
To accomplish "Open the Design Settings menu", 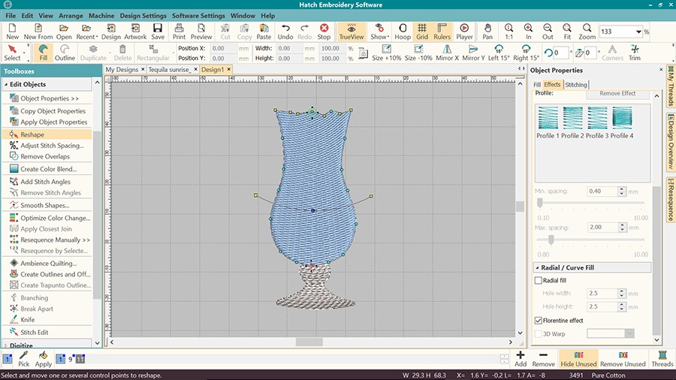I will (x=143, y=15).
